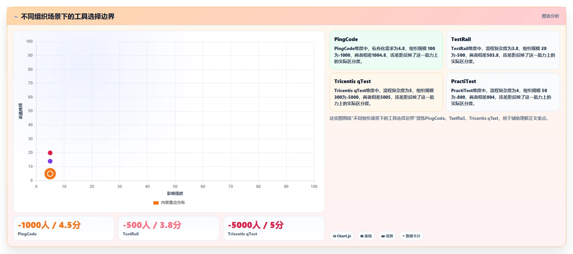Click the Chart.js tag icon

click(x=335, y=236)
